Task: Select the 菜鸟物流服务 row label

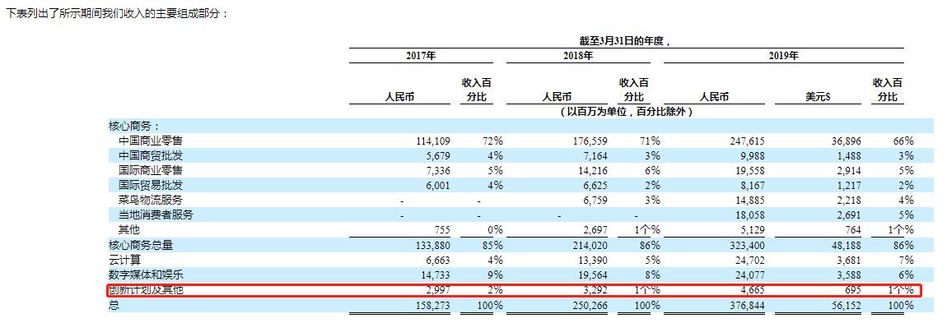Action: (x=151, y=200)
